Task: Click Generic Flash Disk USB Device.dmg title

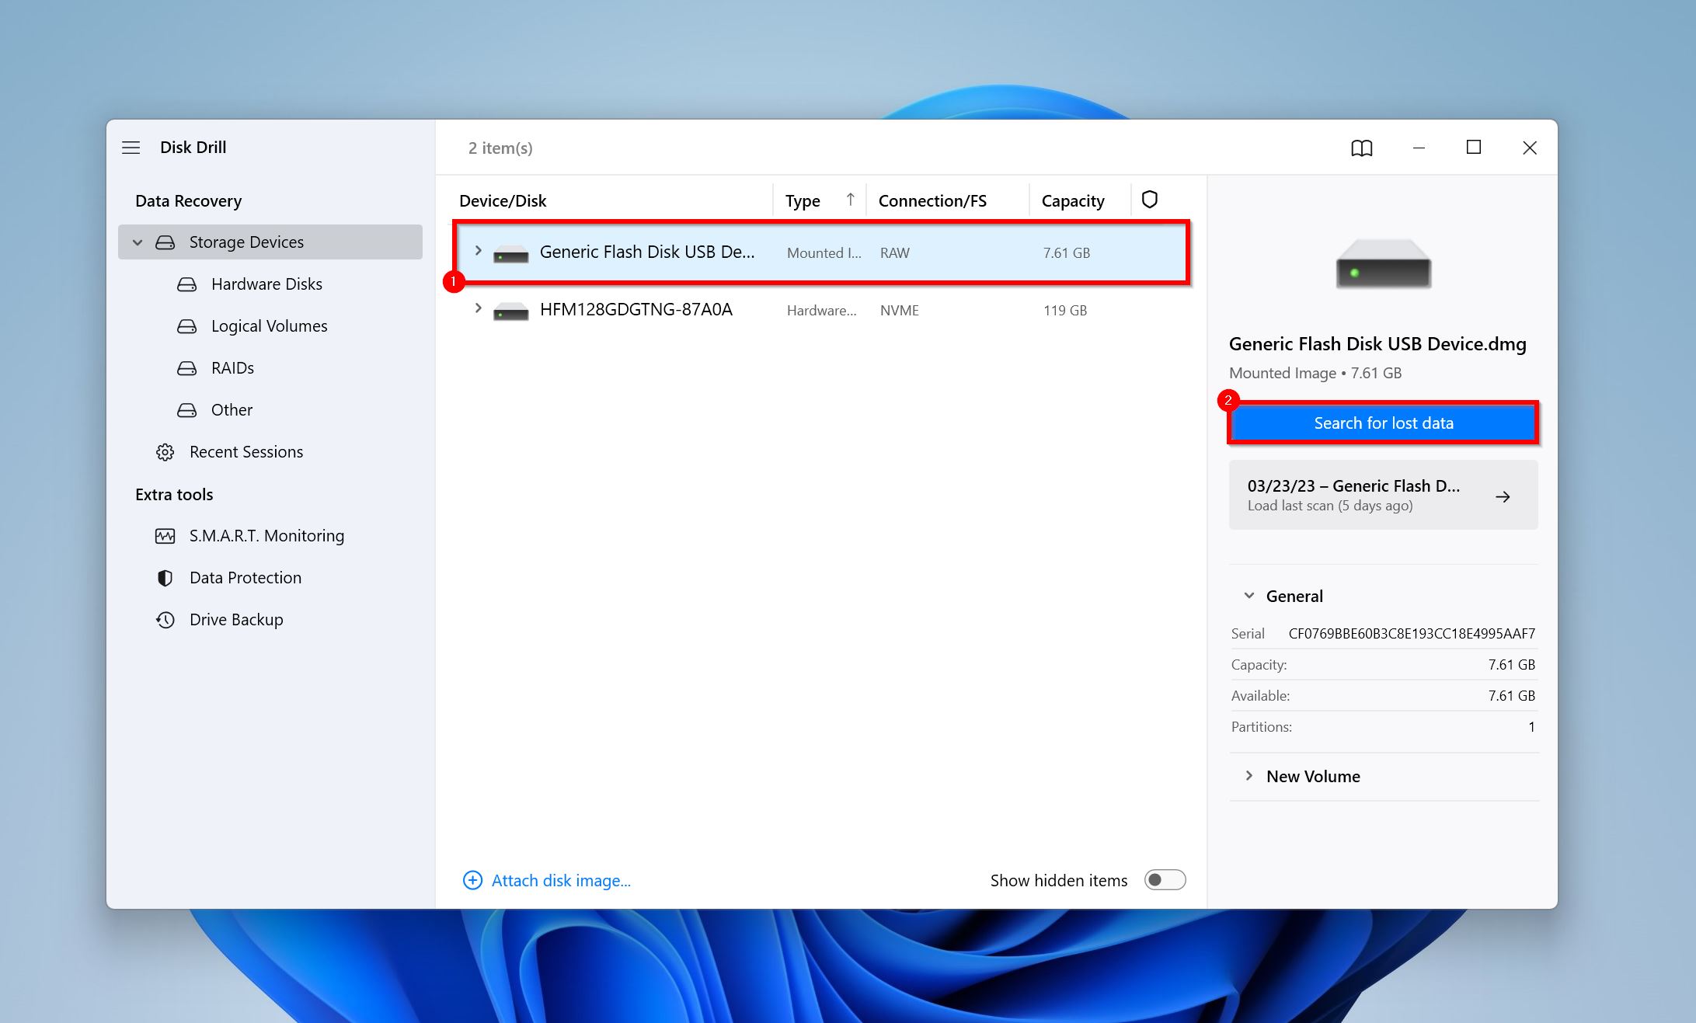Action: coord(1377,344)
